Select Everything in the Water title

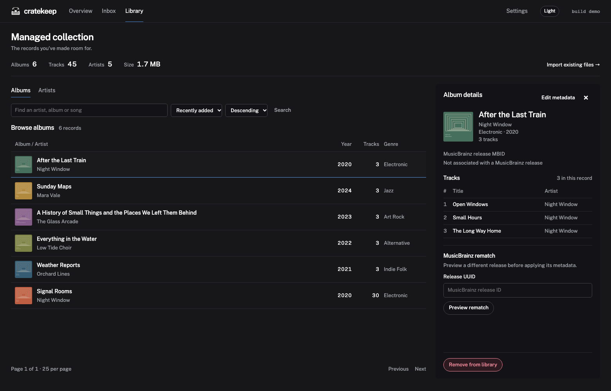click(67, 239)
